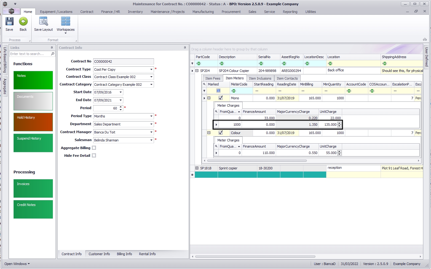Image resolution: width=431 pixels, height=269 pixels.
Task: Open the Workspaces icon menu
Action: click(65, 25)
